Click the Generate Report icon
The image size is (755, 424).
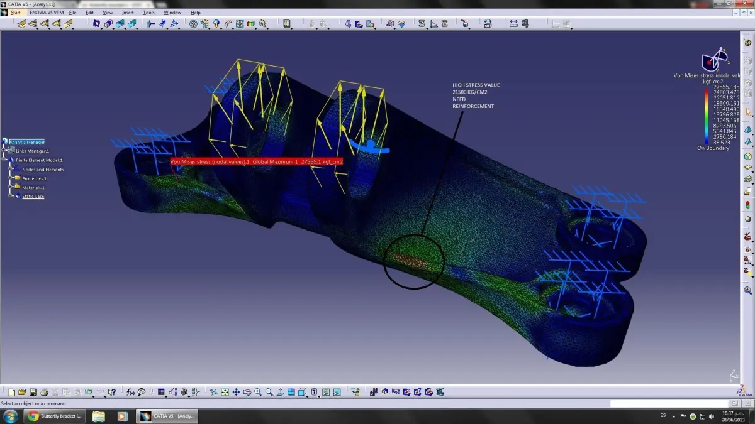coord(422,24)
